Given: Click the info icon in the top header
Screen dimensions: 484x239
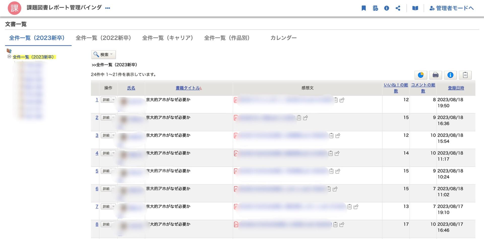Looking at the screenshot, I should click(387, 8).
